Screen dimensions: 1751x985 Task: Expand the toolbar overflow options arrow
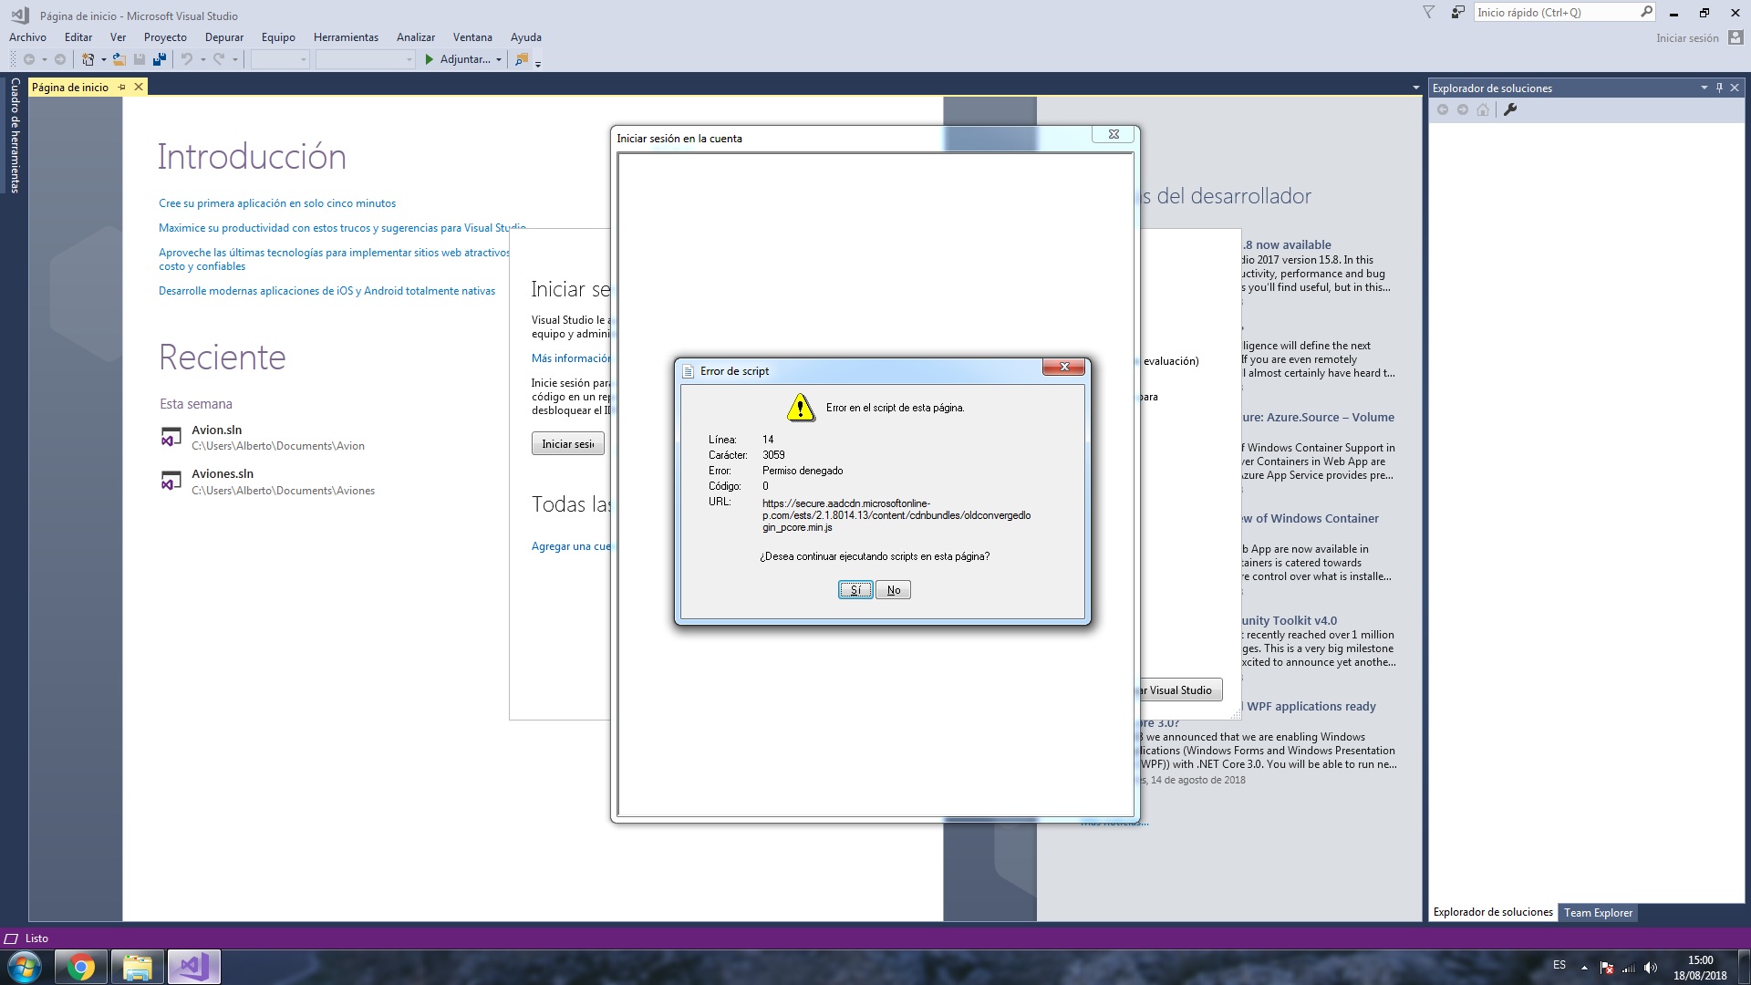[538, 64]
